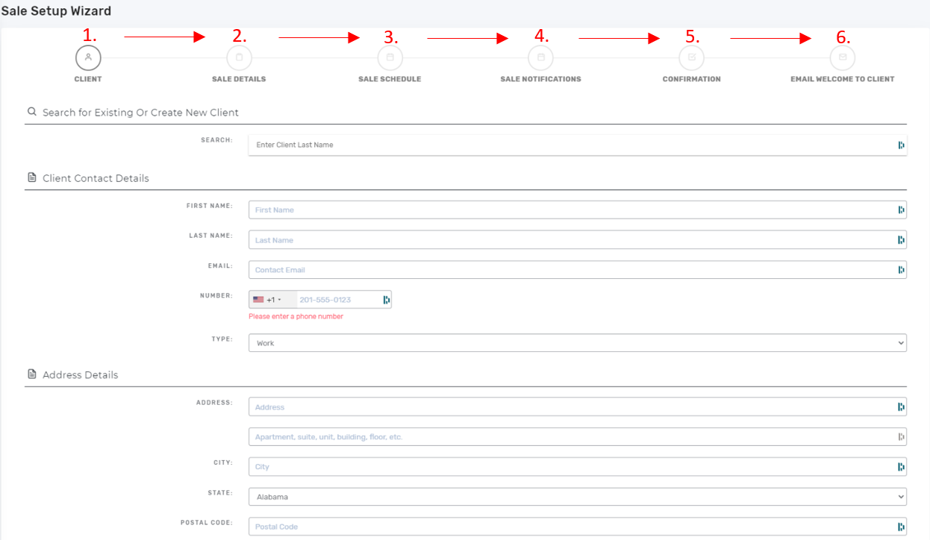Go to the SALE DETAILS step tab
Viewport: 930px width, 540px height.
click(x=239, y=79)
